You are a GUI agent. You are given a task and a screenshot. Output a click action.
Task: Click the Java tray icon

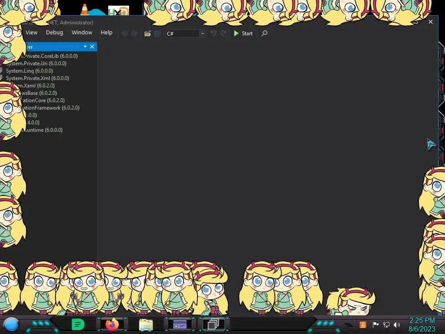point(363,324)
